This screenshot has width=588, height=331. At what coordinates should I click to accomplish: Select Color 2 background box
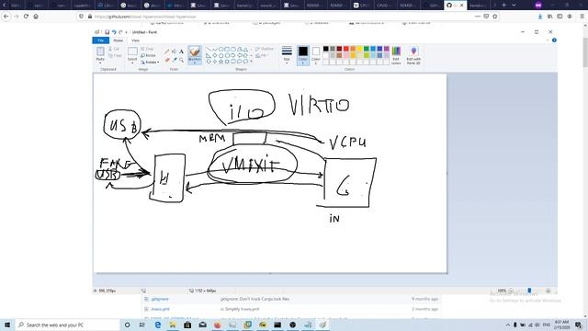point(316,55)
